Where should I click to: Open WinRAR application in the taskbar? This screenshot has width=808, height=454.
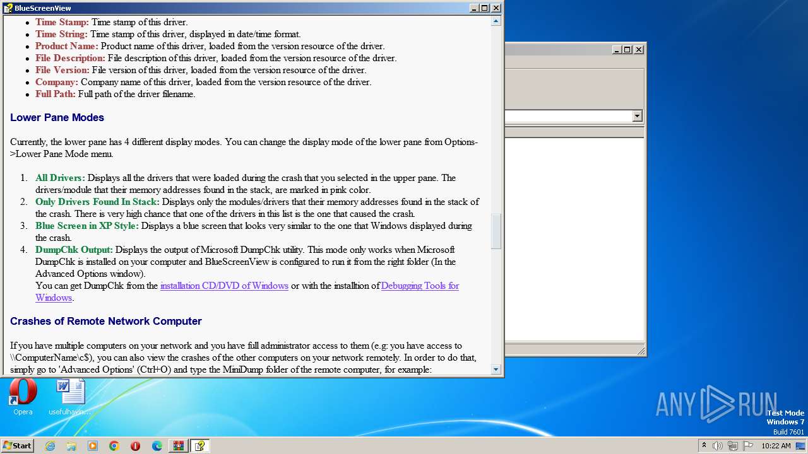pos(179,446)
